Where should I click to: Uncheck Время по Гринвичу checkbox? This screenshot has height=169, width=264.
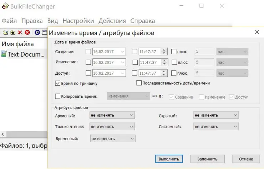pyautogui.click(x=57, y=83)
